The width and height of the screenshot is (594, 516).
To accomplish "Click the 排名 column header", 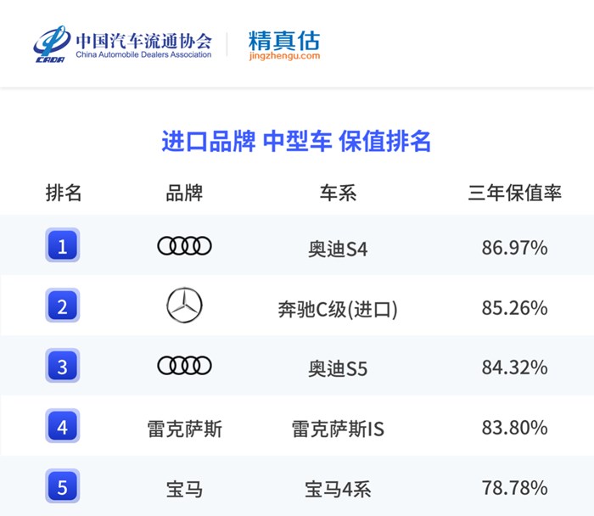I will coord(64,193).
